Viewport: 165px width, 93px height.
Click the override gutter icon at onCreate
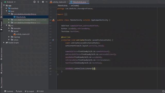point(53,40)
